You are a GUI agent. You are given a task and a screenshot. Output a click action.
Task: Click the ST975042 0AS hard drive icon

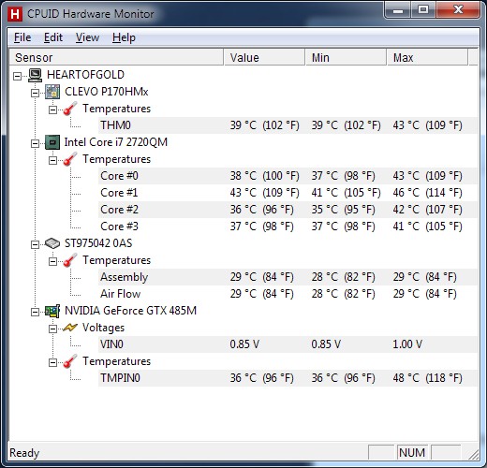pyautogui.click(x=52, y=243)
